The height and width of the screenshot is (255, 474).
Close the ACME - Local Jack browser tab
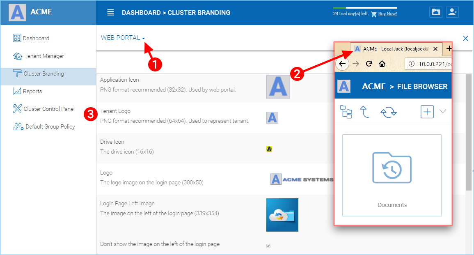tap(435, 49)
